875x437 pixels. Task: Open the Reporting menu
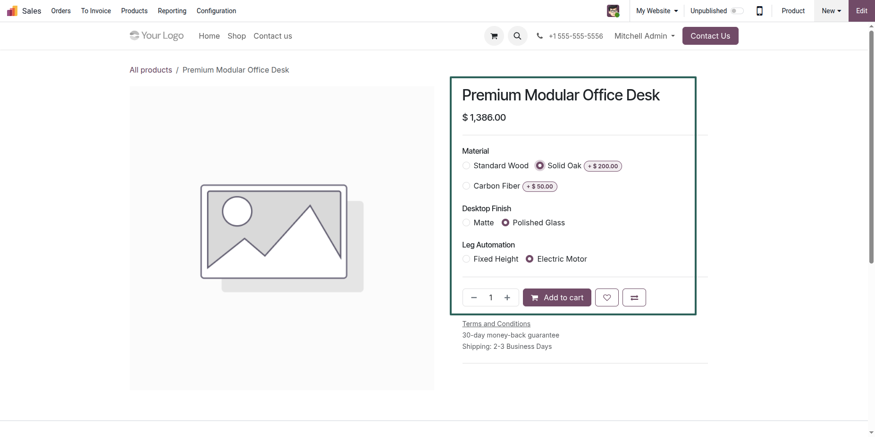[172, 11]
